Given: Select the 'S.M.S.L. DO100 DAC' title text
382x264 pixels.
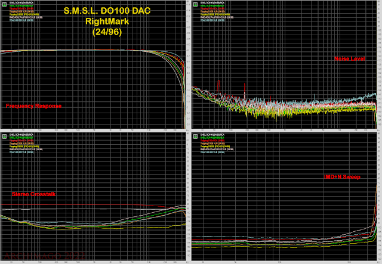Looking at the screenshot, I should point(107,11).
